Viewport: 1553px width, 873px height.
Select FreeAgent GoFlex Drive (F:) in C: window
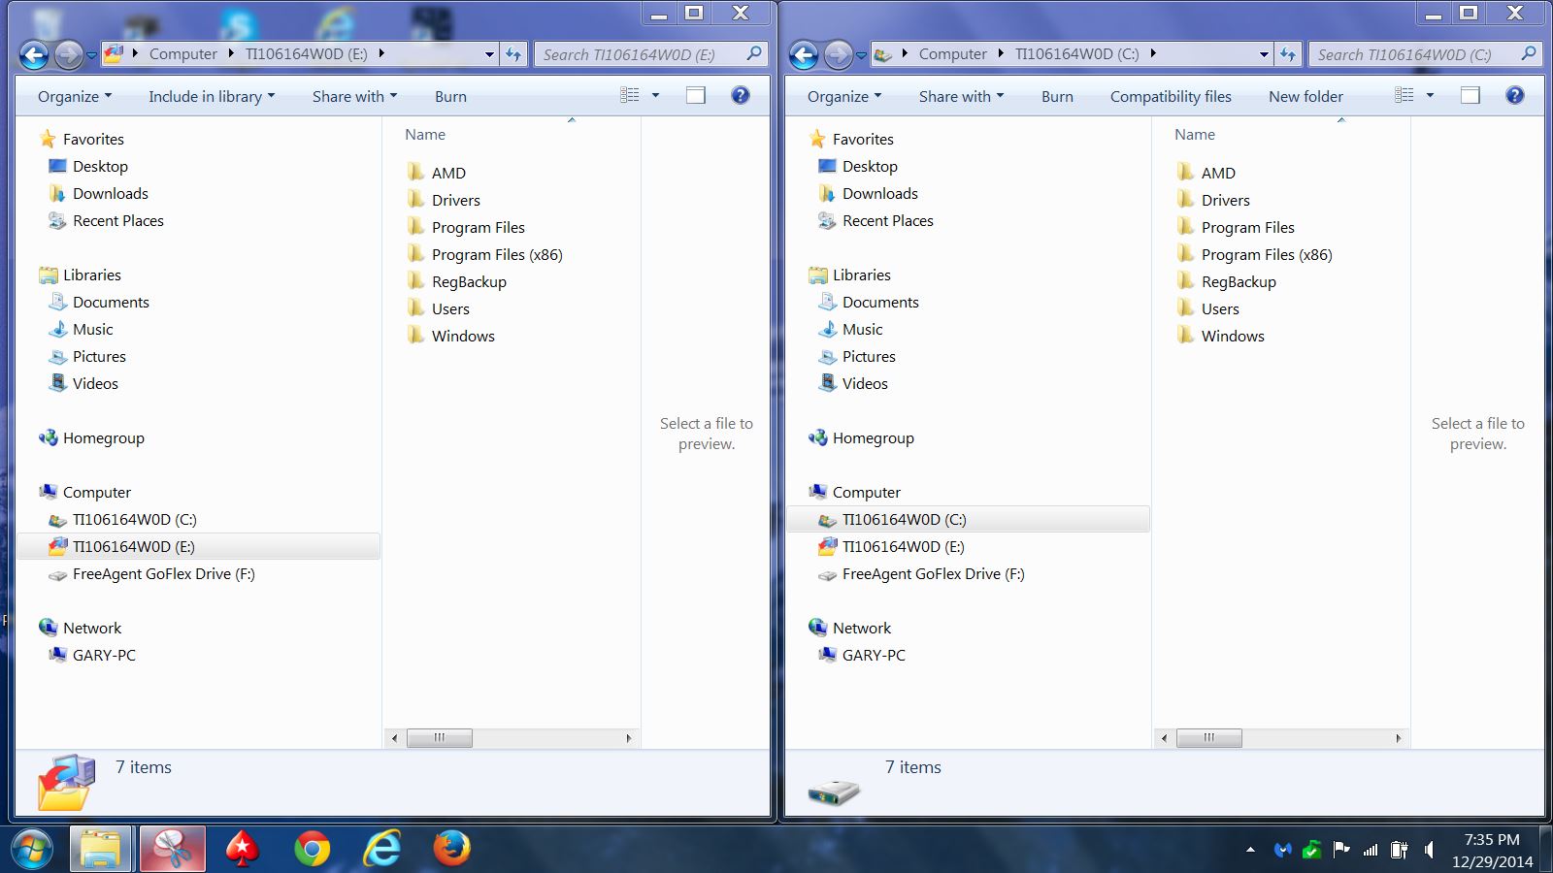(922, 573)
